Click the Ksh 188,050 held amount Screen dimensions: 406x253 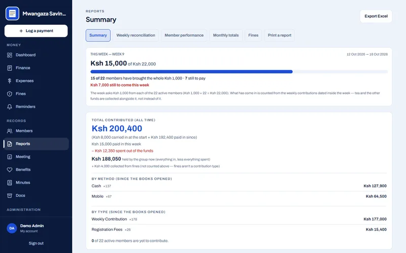tap(106, 159)
